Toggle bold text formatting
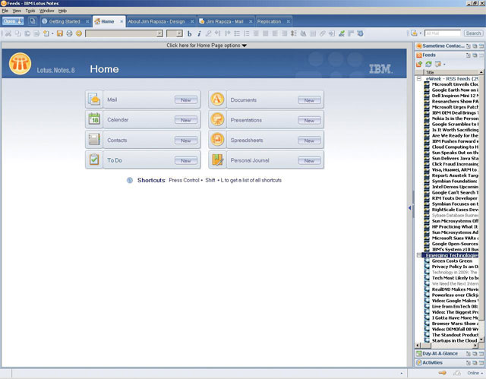Image resolution: width=486 pixels, height=379 pixels. (x=189, y=33)
